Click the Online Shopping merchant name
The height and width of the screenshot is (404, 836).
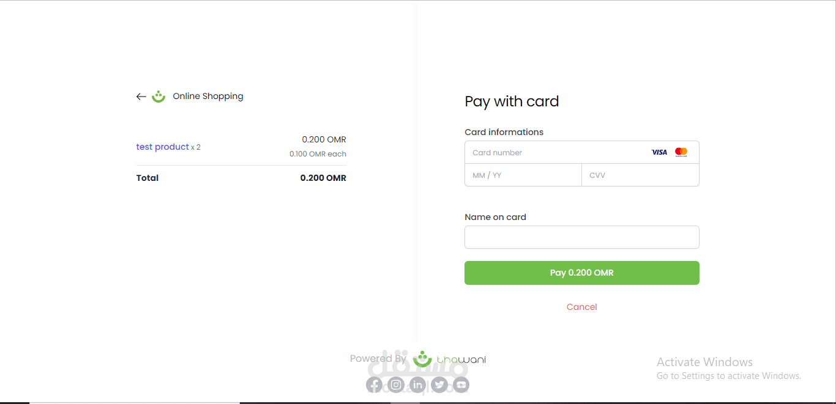coord(208,96)
